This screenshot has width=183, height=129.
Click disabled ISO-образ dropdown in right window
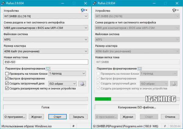(154, 83)
